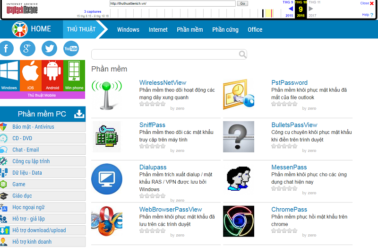The height and width of the screenshot is (248, 378).
Task: Rate PstPassword using its star rating
Action: [284, 103]
